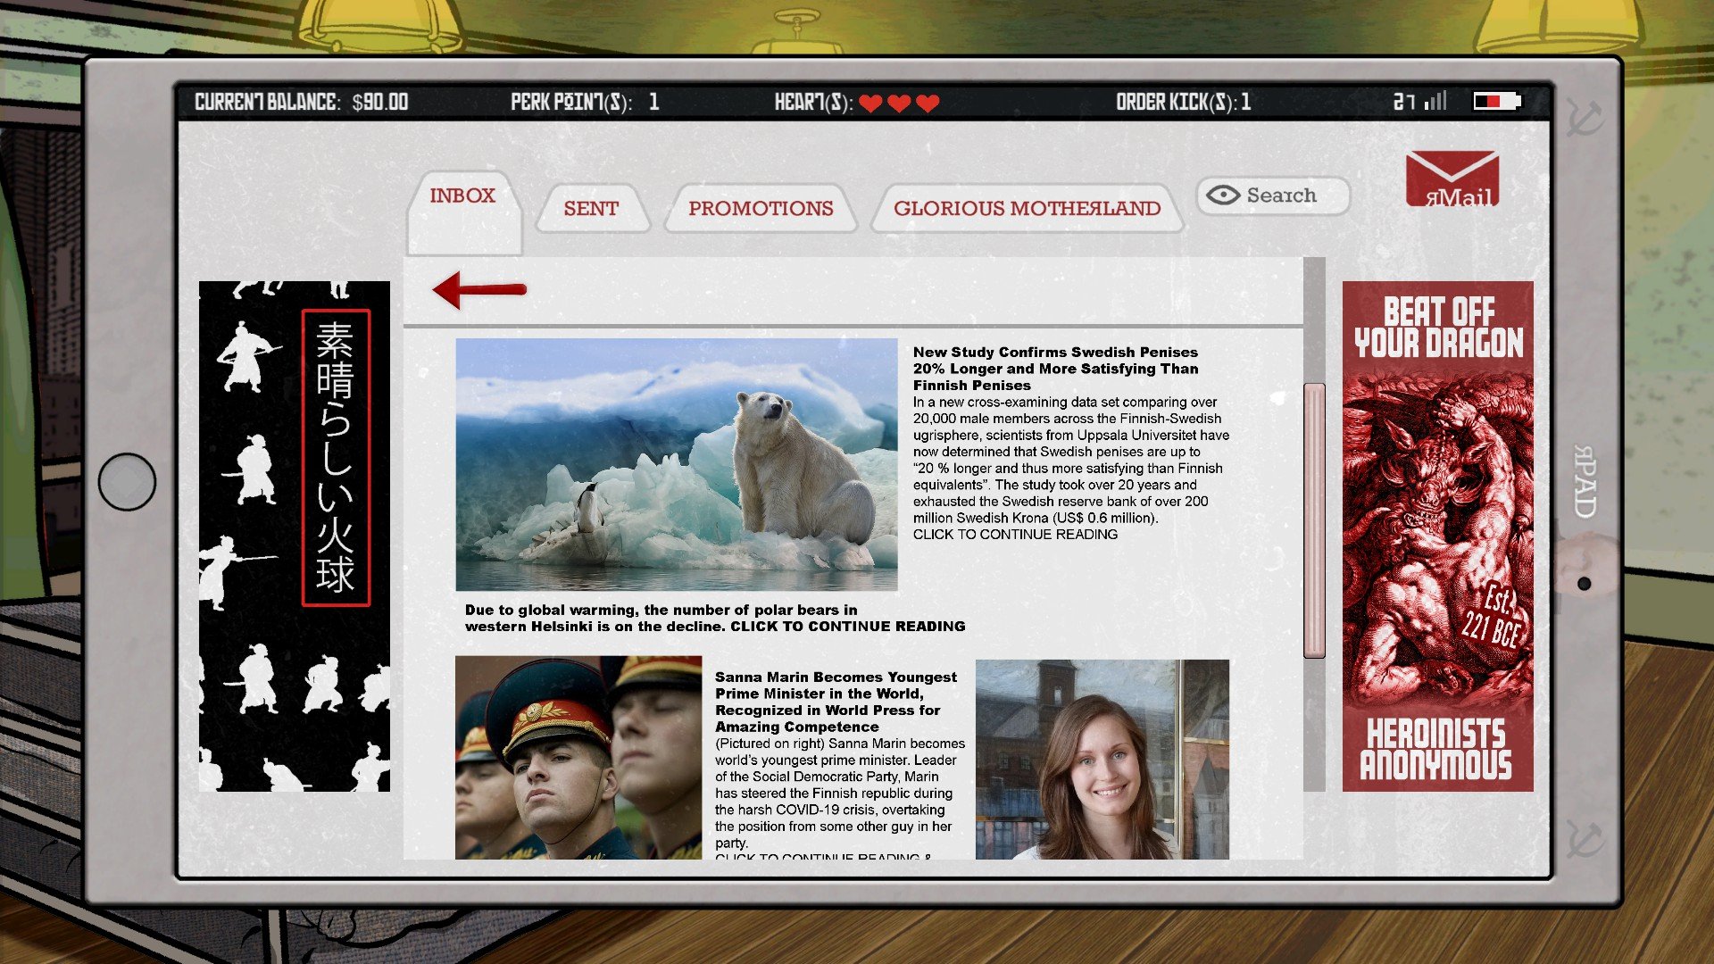Click the polar bear image

coord(676,464)
